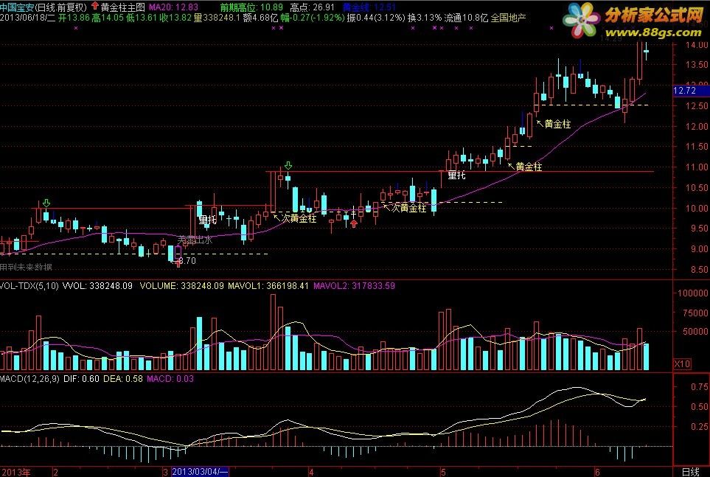This screenshot has width=710, height=477.
Task: Click the highlighted 2013/03/04/一 date marker
Action: click(200, 472)
